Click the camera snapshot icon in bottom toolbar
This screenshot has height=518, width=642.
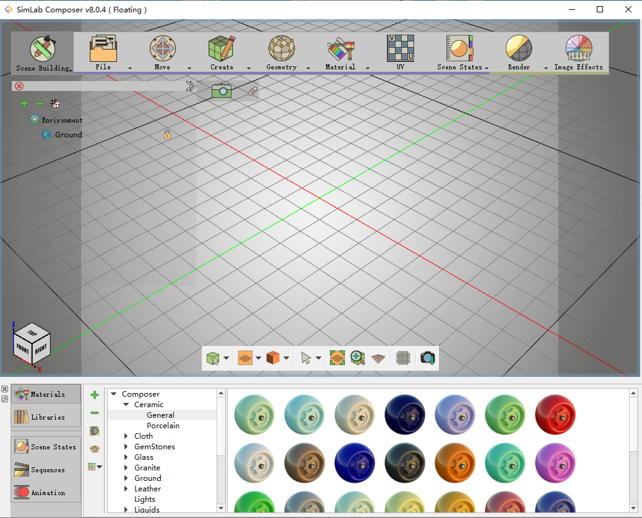[427, 358]
